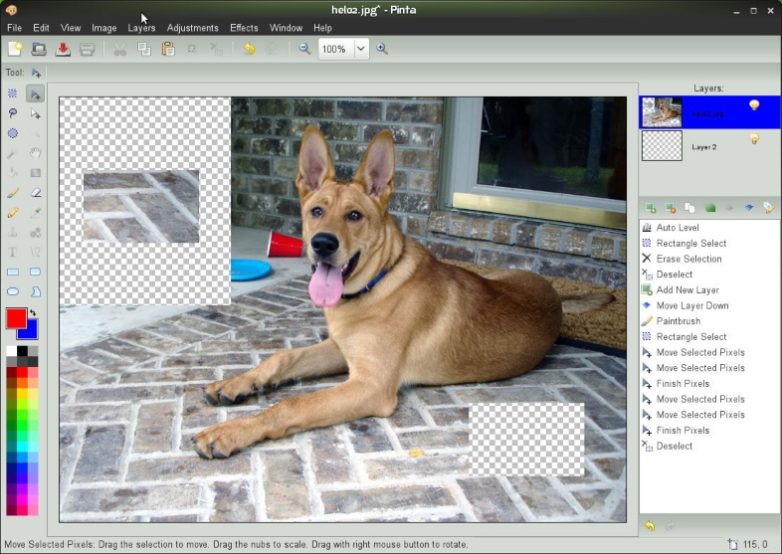Select the Rectangle Select tool in toolbox
The width and height of the screenshot is (782, 554).
[13, 93]
